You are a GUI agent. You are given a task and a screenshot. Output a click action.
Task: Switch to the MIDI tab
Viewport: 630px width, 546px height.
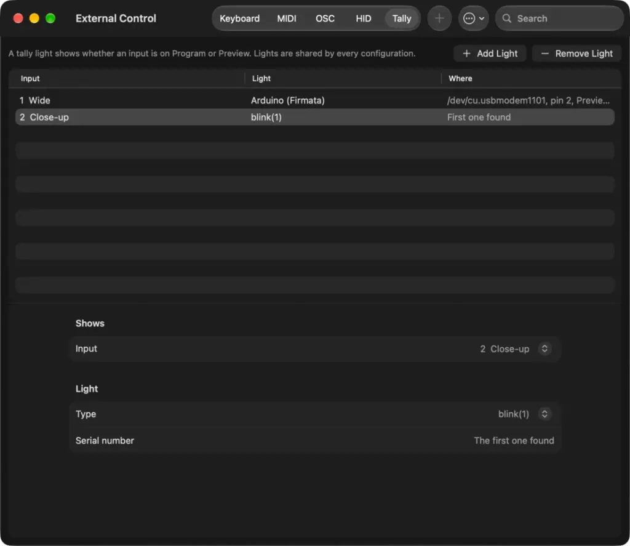tap(287, 18)
